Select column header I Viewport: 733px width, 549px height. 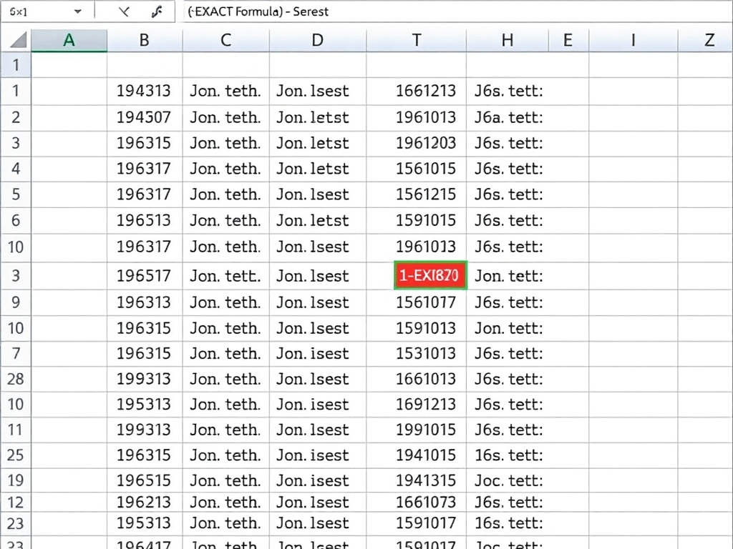633,40
